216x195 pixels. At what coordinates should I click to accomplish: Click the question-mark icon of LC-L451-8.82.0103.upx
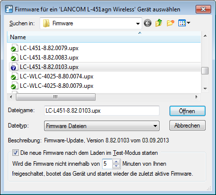point(14,67)
